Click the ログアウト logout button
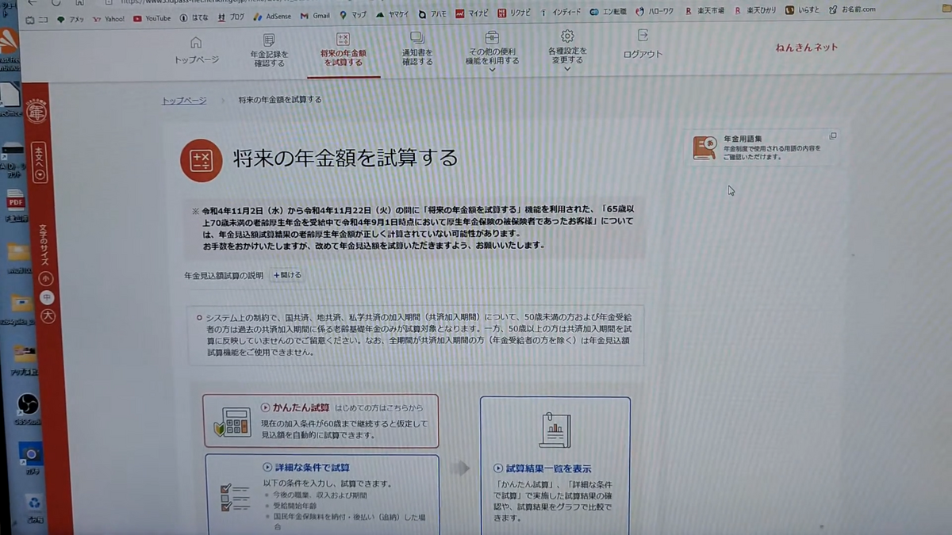Image resolution: width=952 pixels, height=535 pixels. click(643, 45)
